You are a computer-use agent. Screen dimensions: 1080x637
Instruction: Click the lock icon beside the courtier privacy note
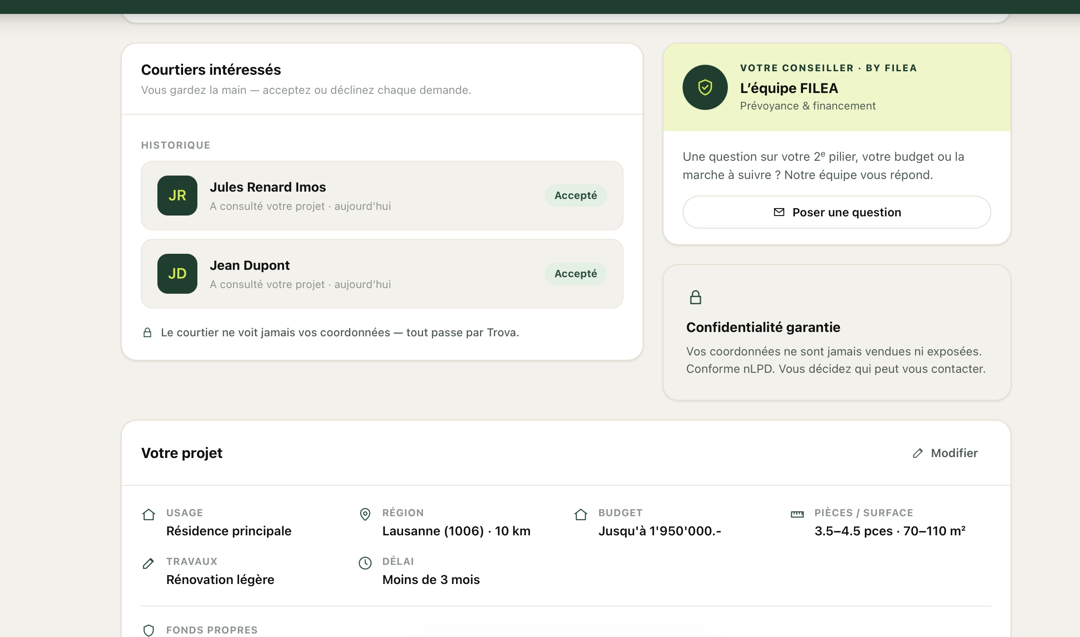pyautogui.click(x=147, y=332)
